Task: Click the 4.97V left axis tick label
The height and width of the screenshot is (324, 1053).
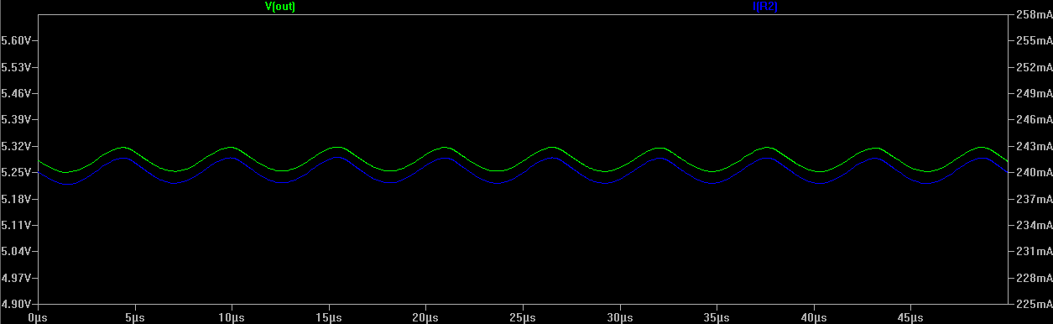Action: (x=16, y=277)
